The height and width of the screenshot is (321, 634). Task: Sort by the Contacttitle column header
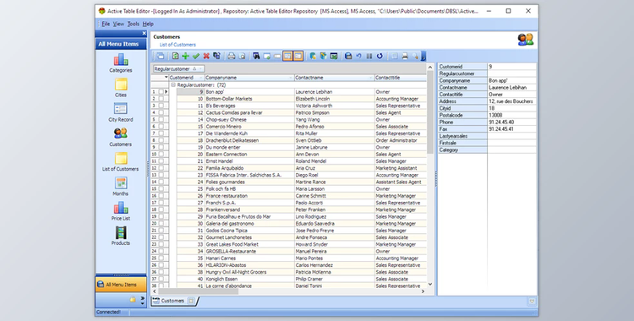click(401, 78)
